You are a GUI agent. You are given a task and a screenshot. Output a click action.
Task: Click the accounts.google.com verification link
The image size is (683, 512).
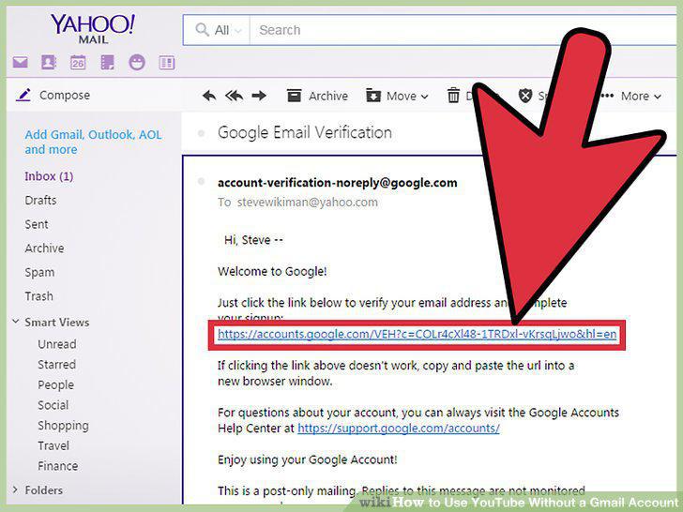coord(417,334)
